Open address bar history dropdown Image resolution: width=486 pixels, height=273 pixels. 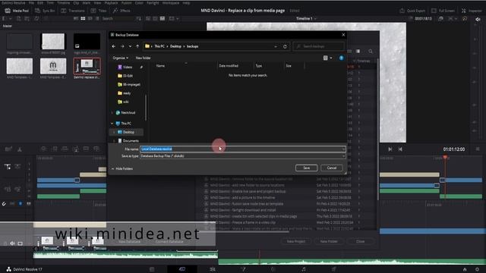click(276, 46)
